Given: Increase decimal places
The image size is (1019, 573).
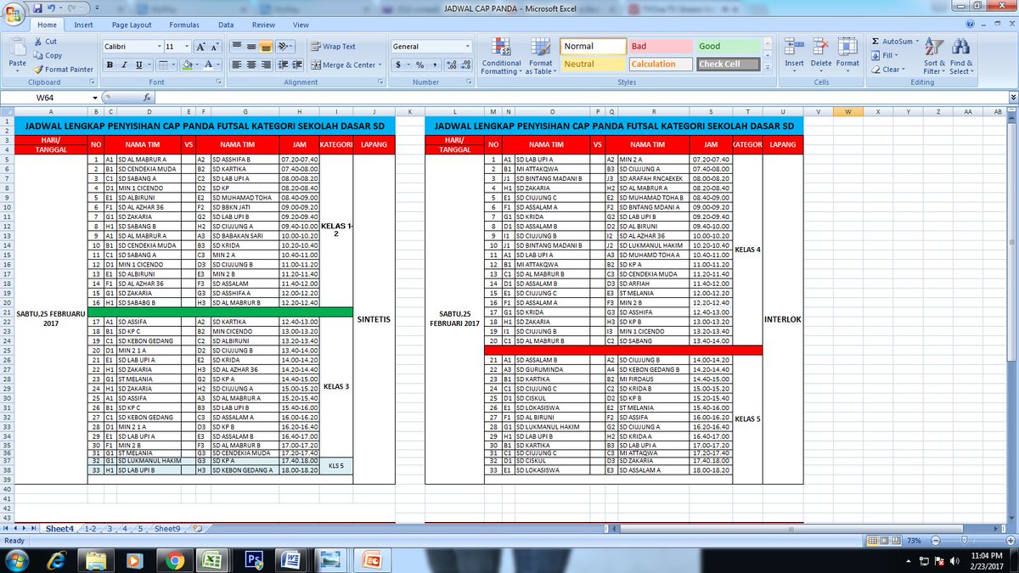Looking at the screenshot, I should pyautogui.click(x=451, y=65).
